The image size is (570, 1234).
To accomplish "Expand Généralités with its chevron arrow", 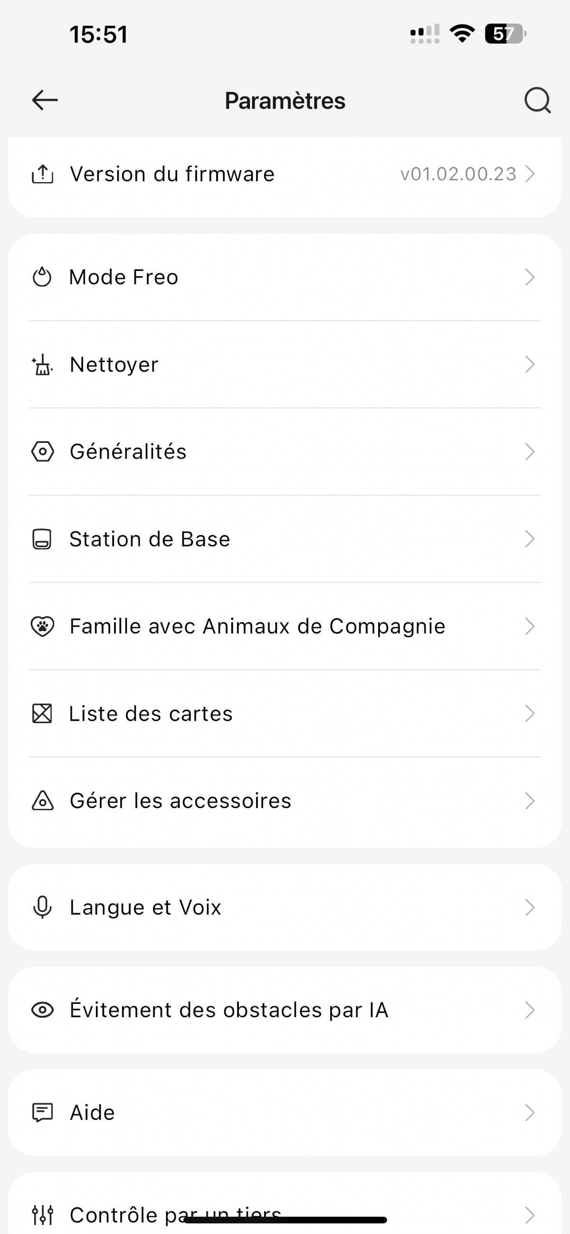I will click(x=529, y=452).
